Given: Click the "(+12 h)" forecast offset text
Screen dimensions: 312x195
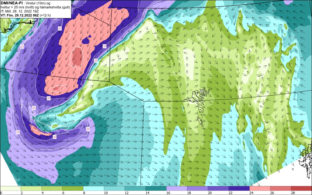Looking at the screenshot, I should pyautogui.click(x=45, y=15).
